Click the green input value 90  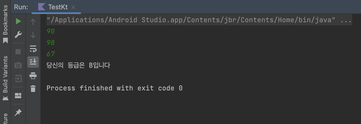pyautogui.click(x=51, y=31)
